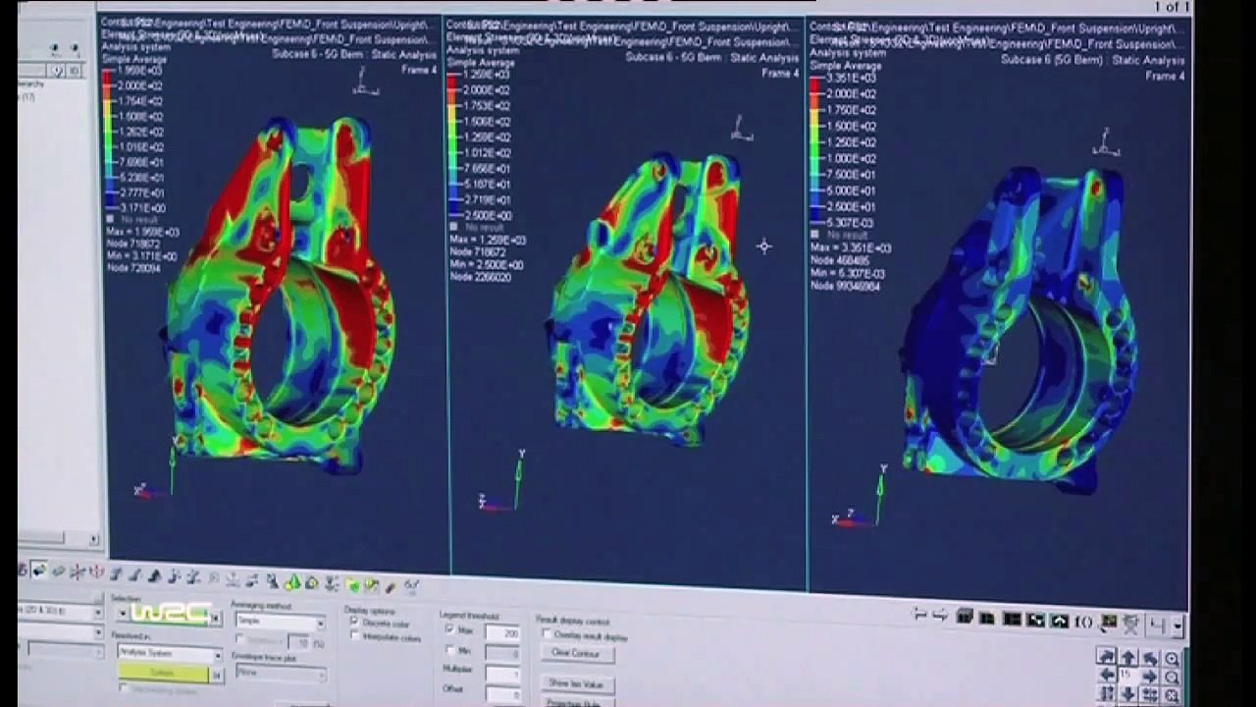The width and height of the screenshot is (1256, 707).
Task: Click 'Frame 4' label in the left window
Action: pos(419,70)
